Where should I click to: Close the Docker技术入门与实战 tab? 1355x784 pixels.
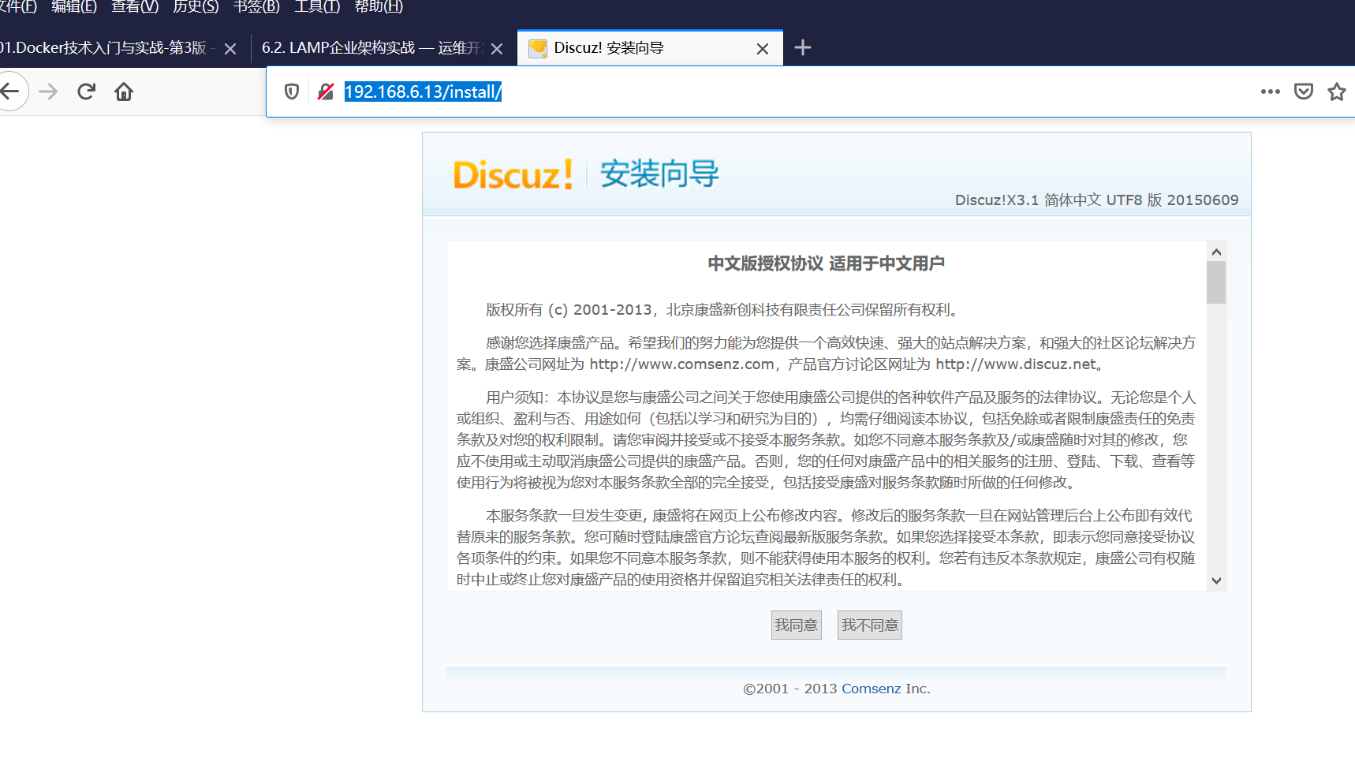(x=230, y=49)
